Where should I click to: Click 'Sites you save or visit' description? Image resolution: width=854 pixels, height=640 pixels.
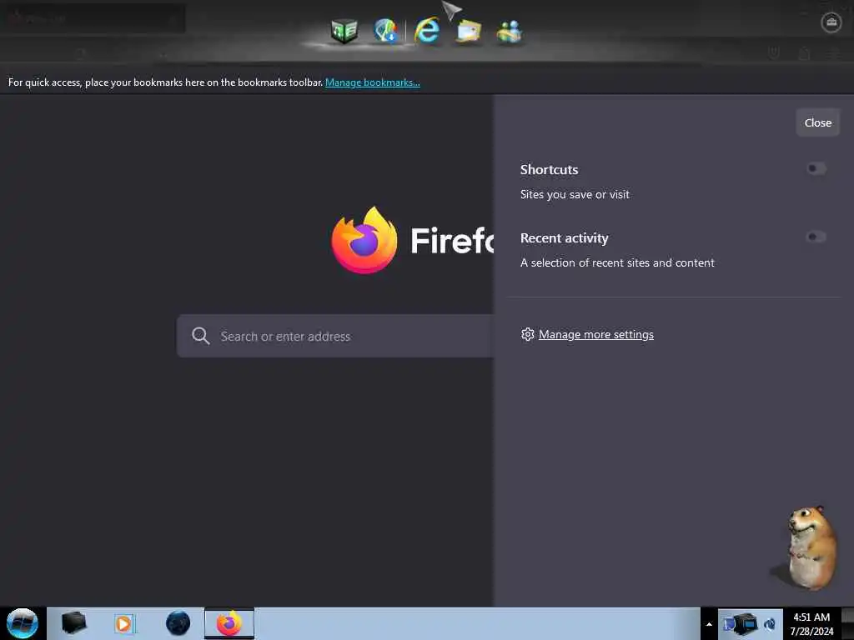[575, 194]
